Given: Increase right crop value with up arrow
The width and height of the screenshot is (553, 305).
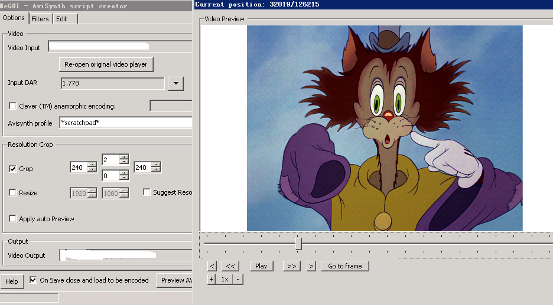Looking at the screenshot, I should tap(156, 165).
